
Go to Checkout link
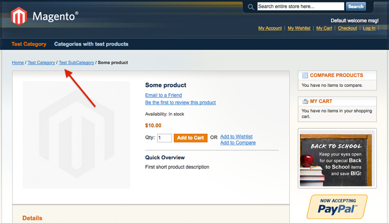coord(347,28)
